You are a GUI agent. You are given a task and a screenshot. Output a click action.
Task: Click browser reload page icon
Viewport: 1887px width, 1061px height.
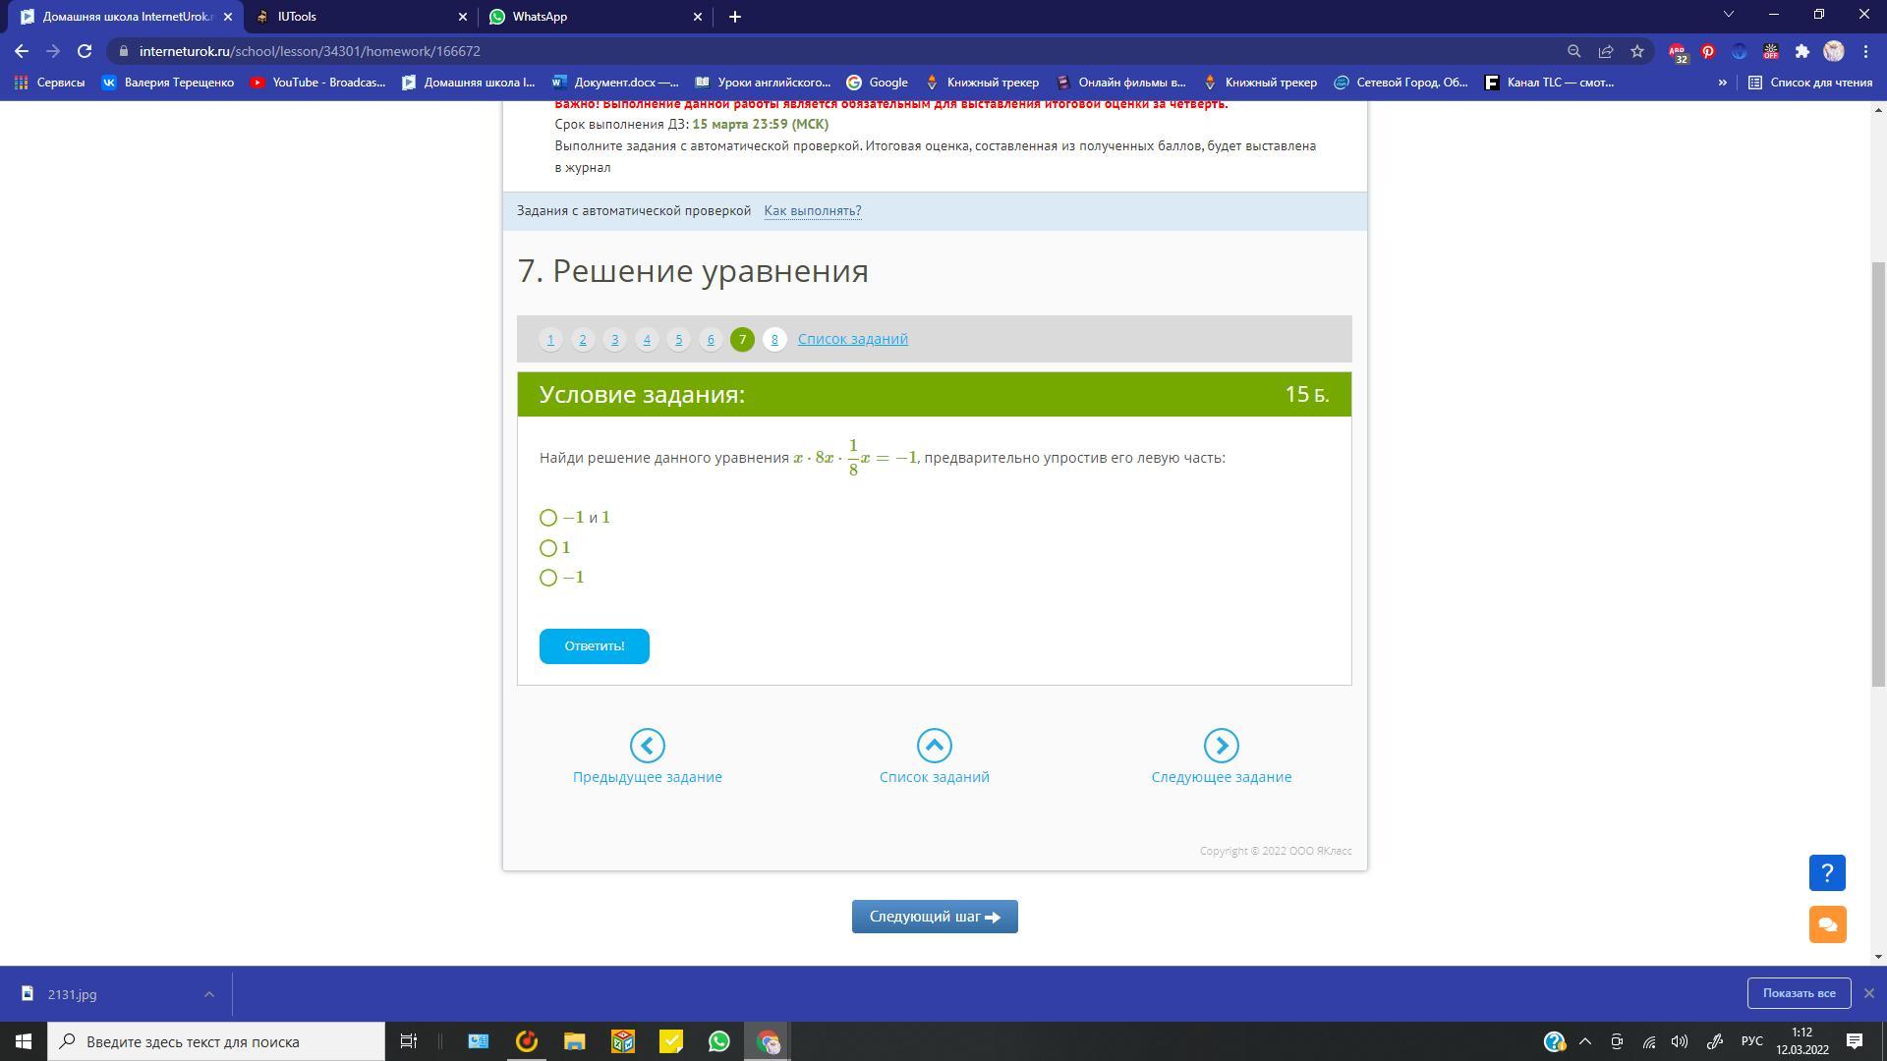[x=85, y=51]
